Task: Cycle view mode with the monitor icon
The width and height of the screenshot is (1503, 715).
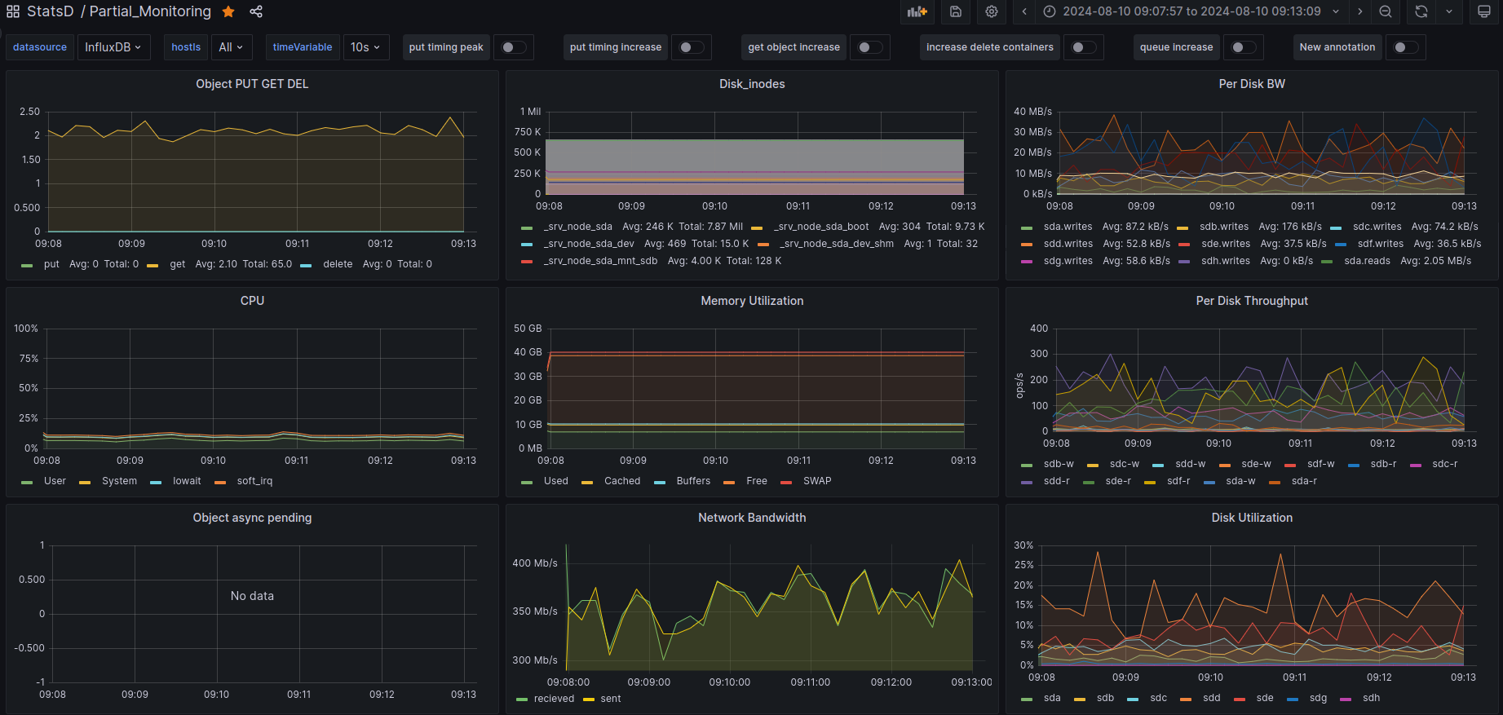Action: pyautogui.click(x=1484, y=11)
